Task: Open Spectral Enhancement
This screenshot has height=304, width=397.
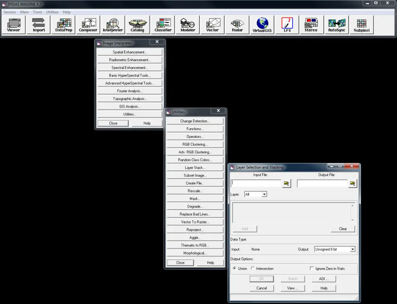Action: pos(129,67)
